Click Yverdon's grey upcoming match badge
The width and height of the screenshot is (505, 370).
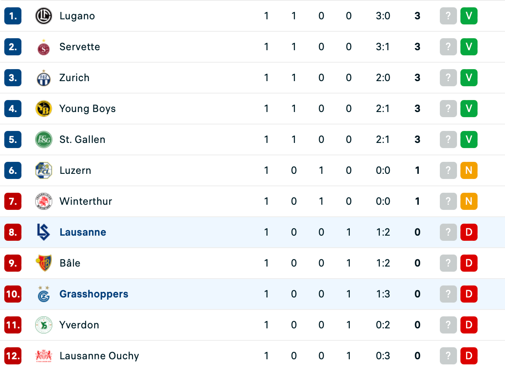click(448, 325)
